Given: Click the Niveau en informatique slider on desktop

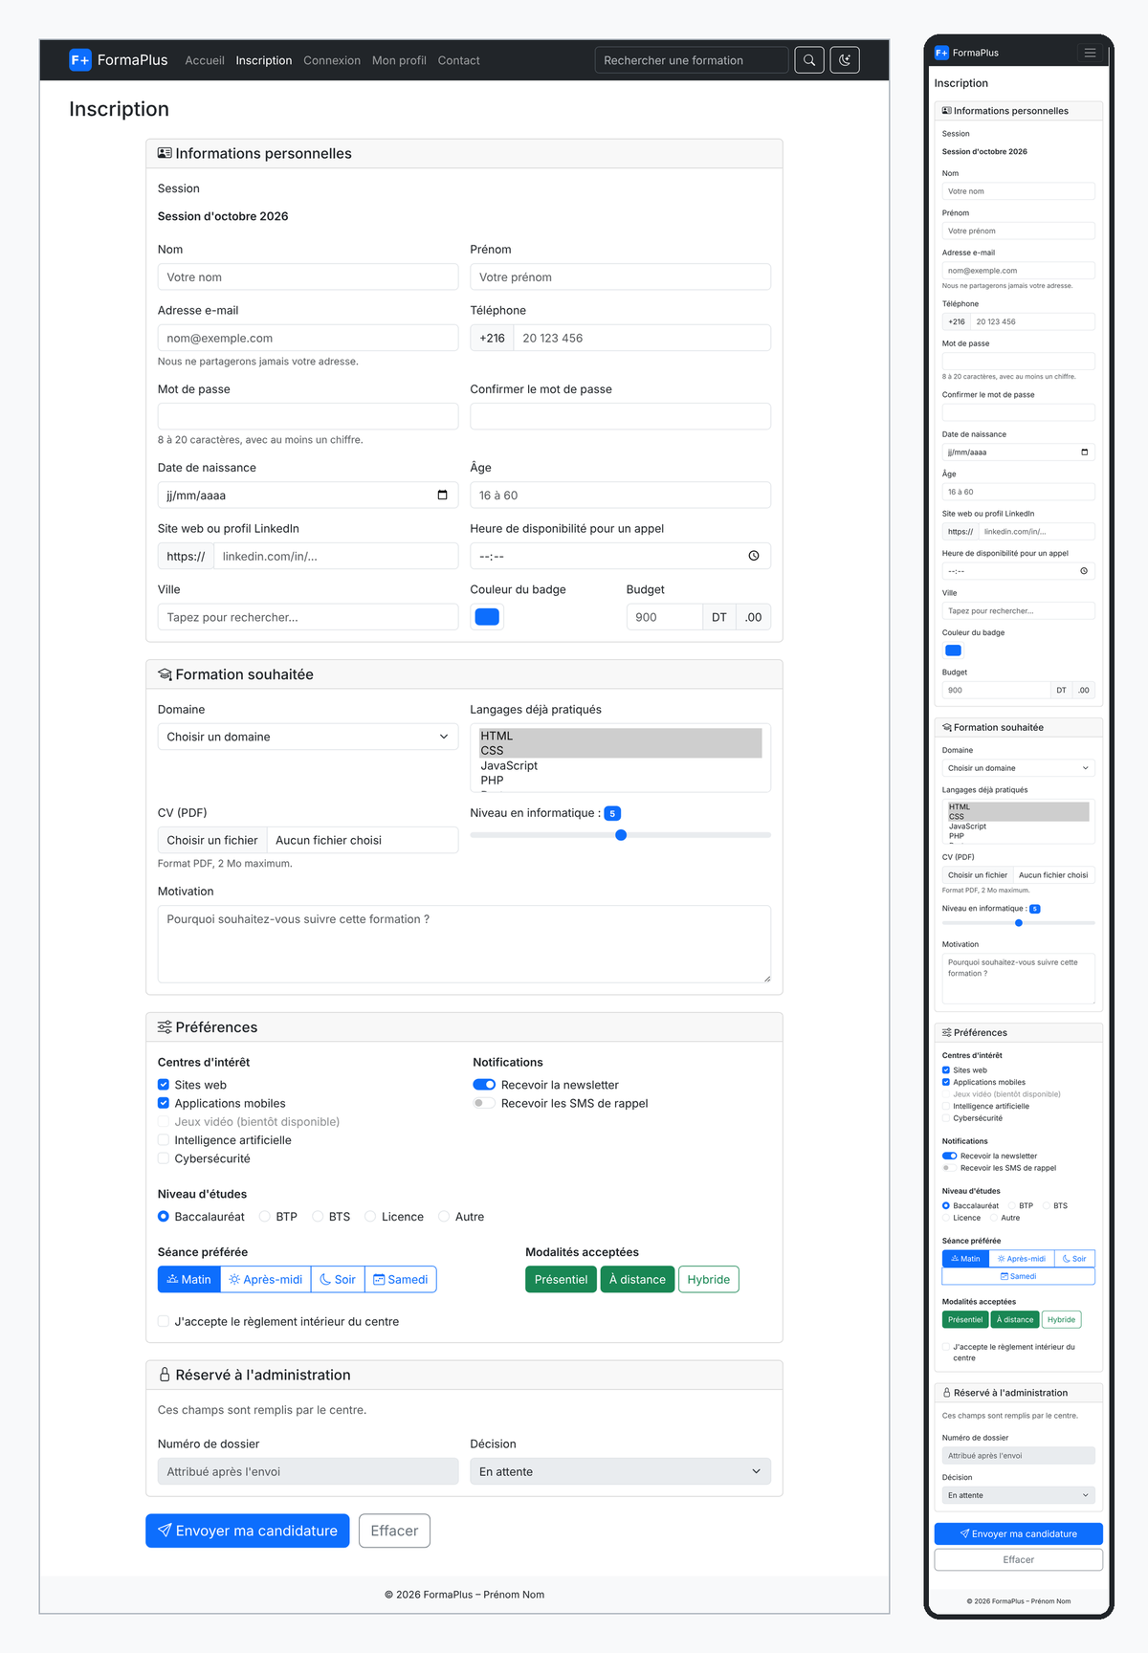Looking at the screenshot, I should click(x=620, y=835).
